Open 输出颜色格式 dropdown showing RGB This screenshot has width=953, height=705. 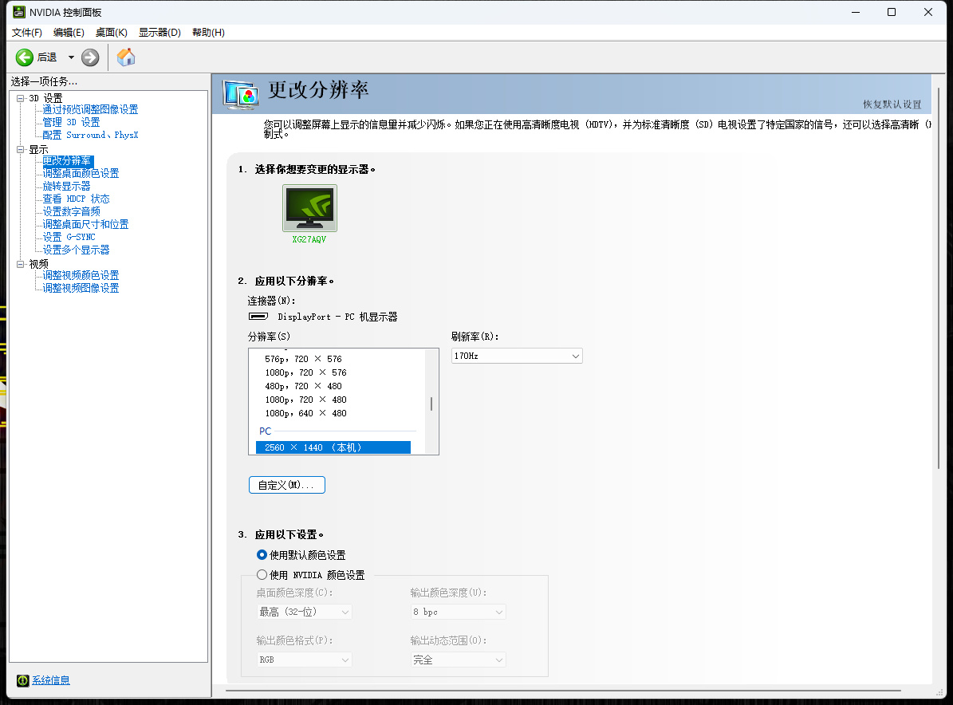(x=305, y=660)
